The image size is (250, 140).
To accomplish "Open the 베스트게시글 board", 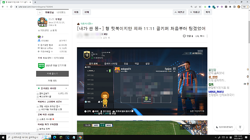I will [x=45, y=96].
